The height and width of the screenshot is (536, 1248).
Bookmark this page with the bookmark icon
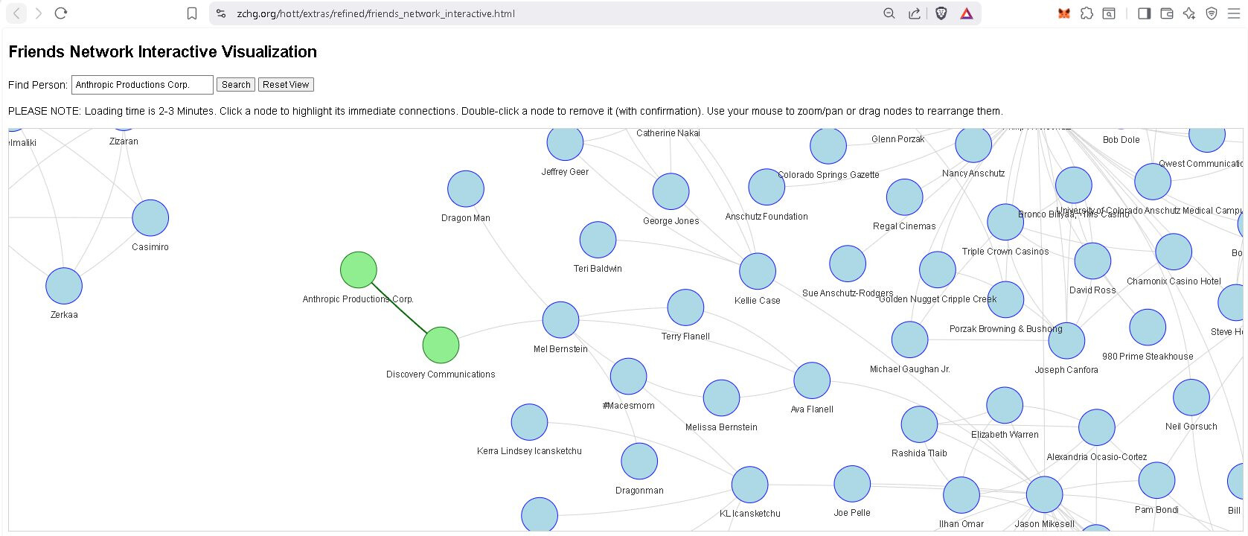191,13
